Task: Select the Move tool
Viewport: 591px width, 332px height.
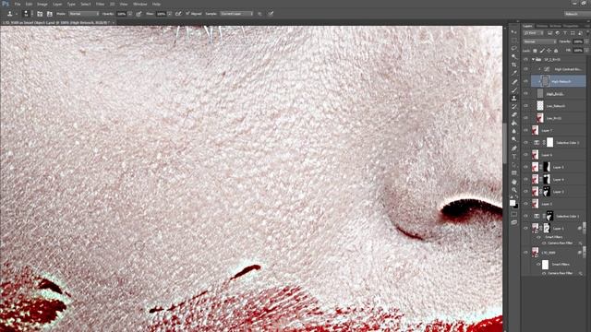Action: click(x=514, y=32)
